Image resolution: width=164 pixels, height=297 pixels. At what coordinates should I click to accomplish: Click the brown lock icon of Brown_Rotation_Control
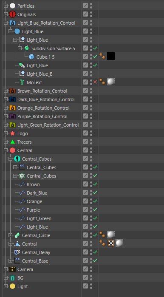(x=12, y=91)
